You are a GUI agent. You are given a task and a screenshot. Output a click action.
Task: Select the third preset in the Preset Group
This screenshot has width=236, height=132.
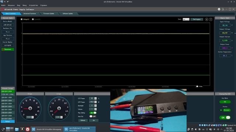click(8, 98)
